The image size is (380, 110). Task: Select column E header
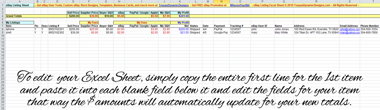[x=73, y=2]
